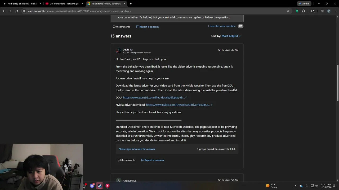Switch to the TikTok 'Find pinay' tab
Viewport: 339px width, 190px height.
[x=22, y=4]
